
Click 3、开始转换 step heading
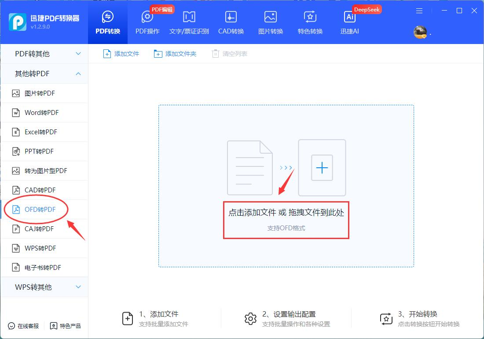coord(418,314)
